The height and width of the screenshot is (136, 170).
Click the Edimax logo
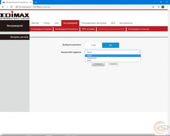pyautogui.click(x=15, y=15)
